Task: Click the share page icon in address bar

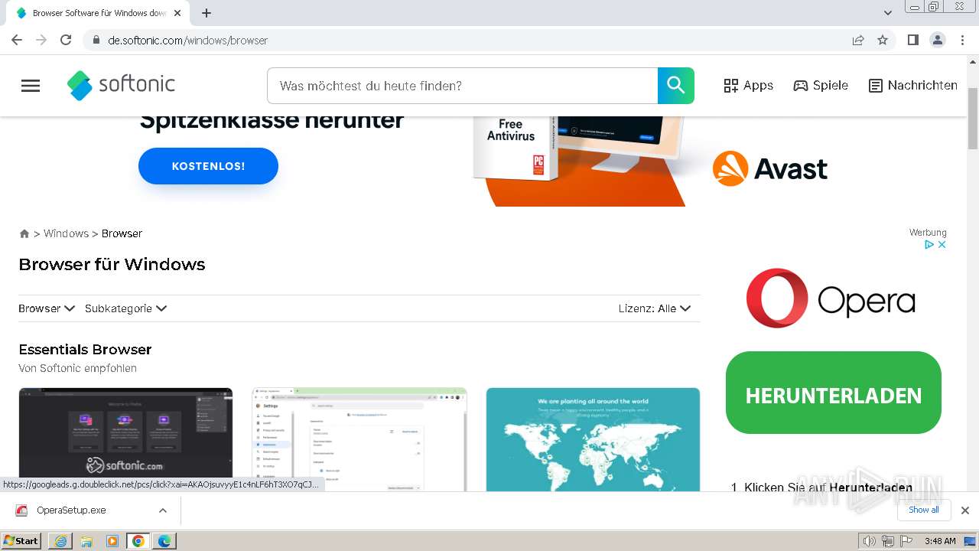Action: (858, 40)
